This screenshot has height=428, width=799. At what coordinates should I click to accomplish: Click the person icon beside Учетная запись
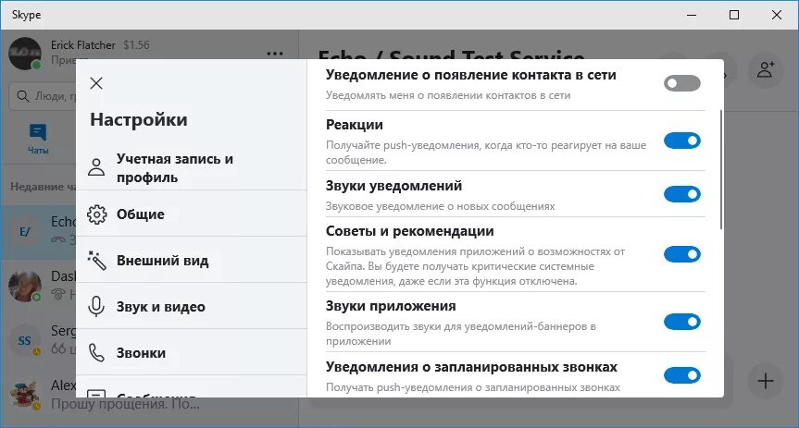96,167
